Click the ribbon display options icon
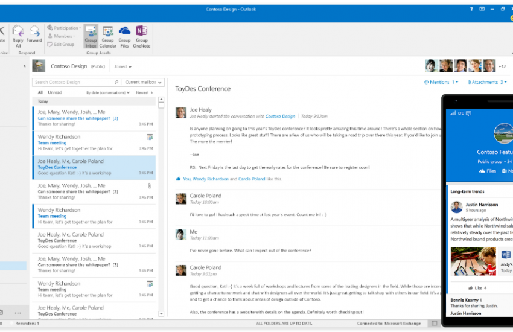Viewport: 513px width, 332px height. point(482,9)
